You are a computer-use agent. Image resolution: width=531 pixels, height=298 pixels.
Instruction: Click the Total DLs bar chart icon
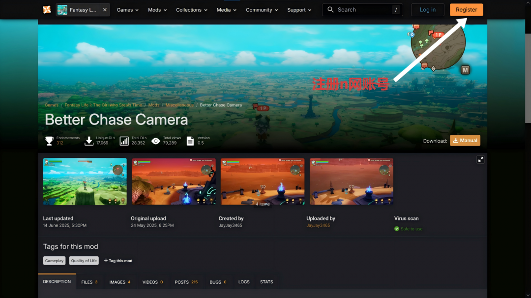click(124, 141)
